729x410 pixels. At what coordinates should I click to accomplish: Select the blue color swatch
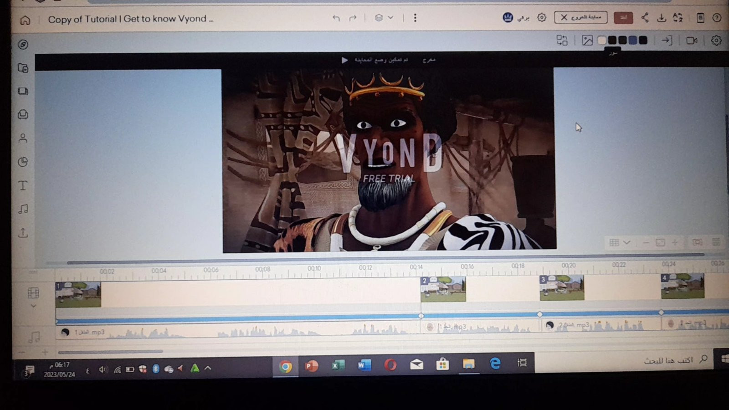pos(633,40)
